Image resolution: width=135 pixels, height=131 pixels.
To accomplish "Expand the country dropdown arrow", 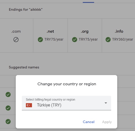I will coord(106,103).
